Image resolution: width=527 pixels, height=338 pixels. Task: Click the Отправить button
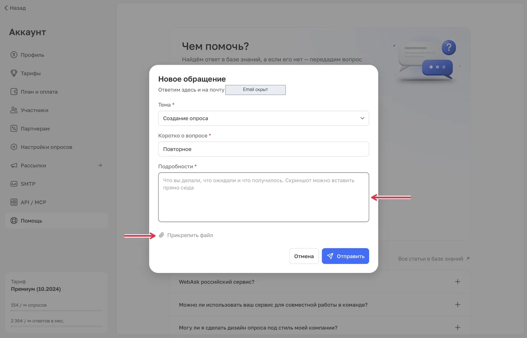[x=345, y=256]
